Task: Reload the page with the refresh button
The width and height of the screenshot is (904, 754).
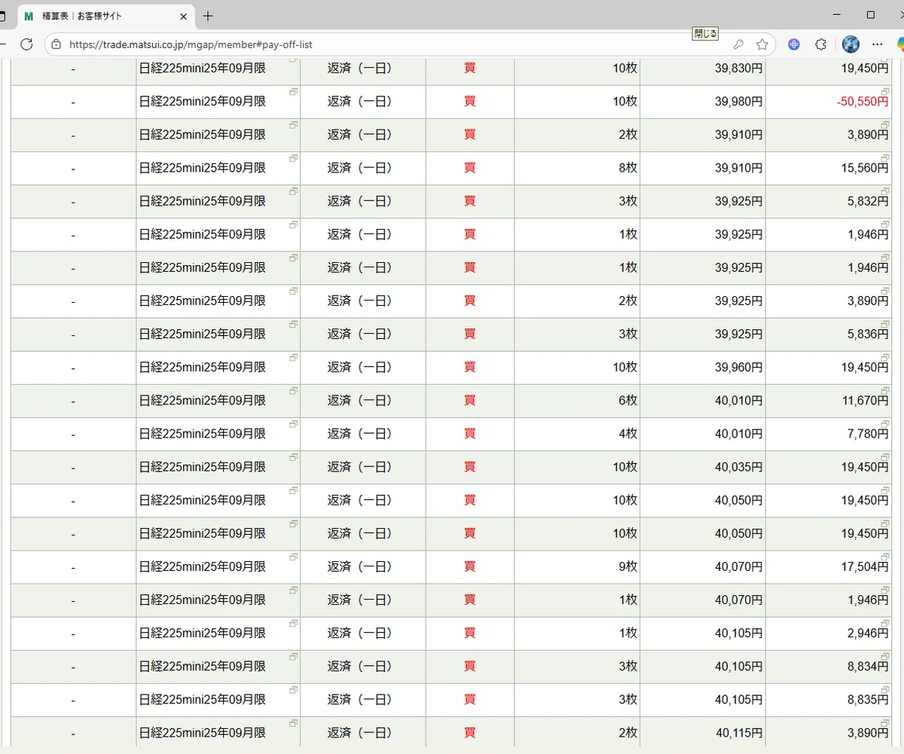Action: (x=26, y=44)
